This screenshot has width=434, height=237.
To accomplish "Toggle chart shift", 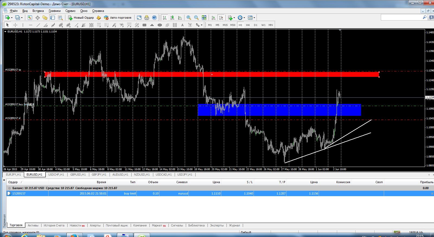I will click(221, 18).
